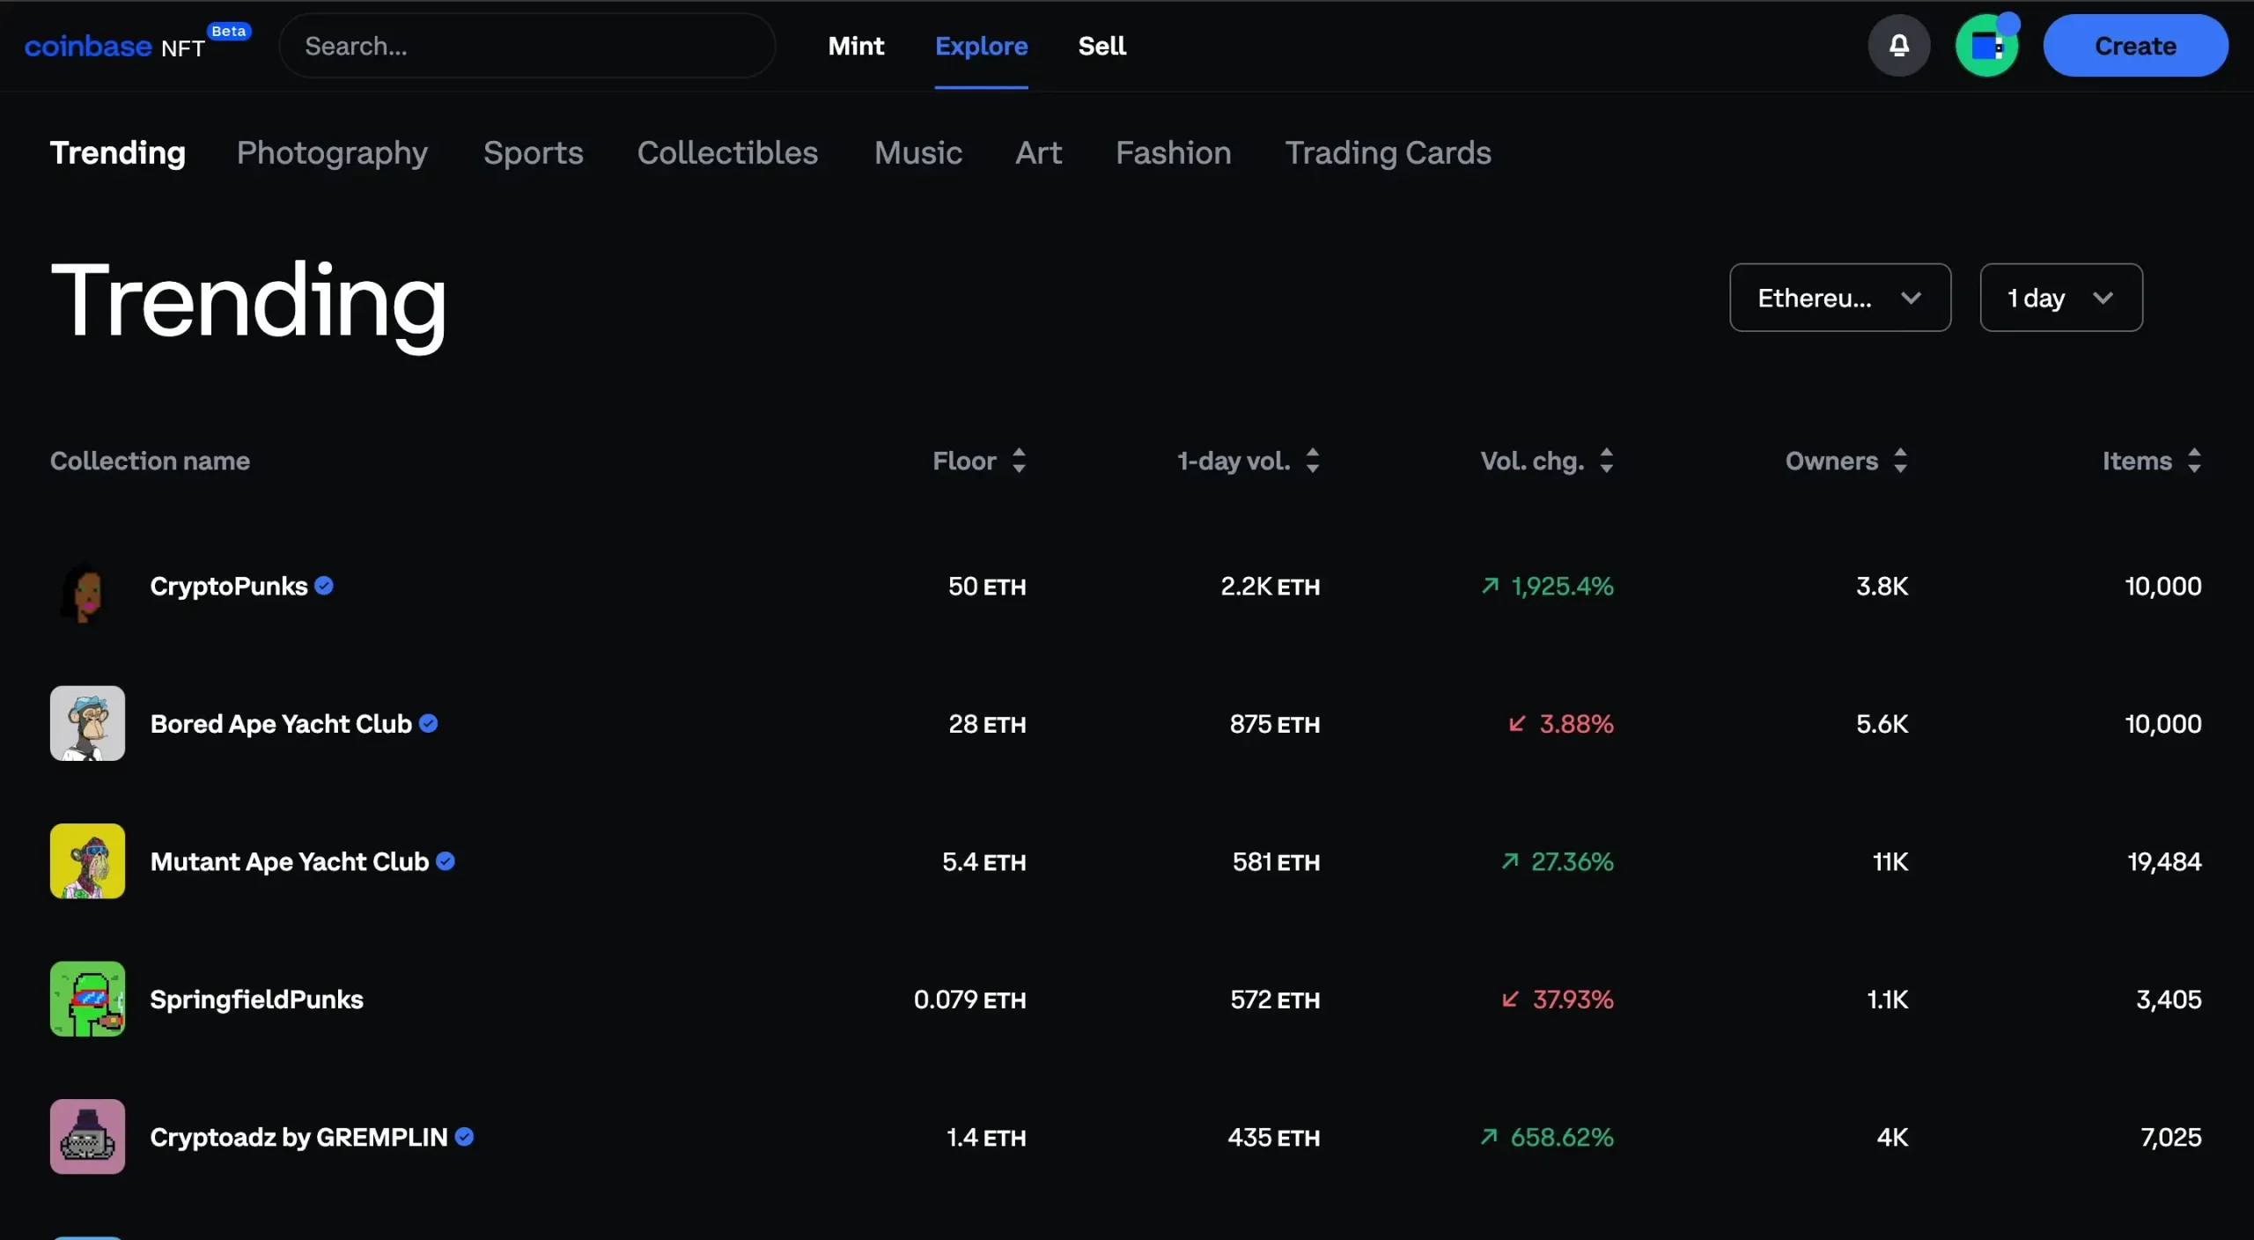Click CryptoPunks verified badge
The height and width of the screenshot is (1240, 2254).
(324, 586)
